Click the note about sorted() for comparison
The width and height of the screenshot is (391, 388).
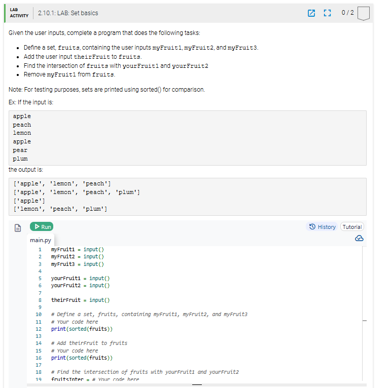pos(106,90)
